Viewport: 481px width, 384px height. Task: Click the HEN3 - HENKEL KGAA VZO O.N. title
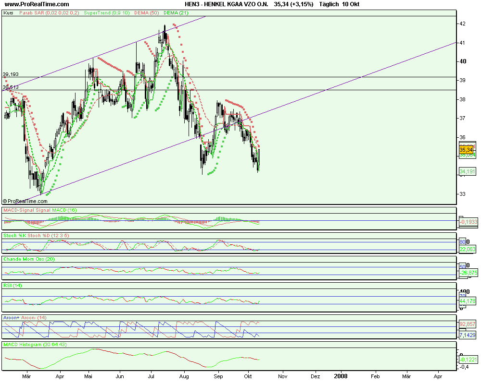[x=227, y=4]
